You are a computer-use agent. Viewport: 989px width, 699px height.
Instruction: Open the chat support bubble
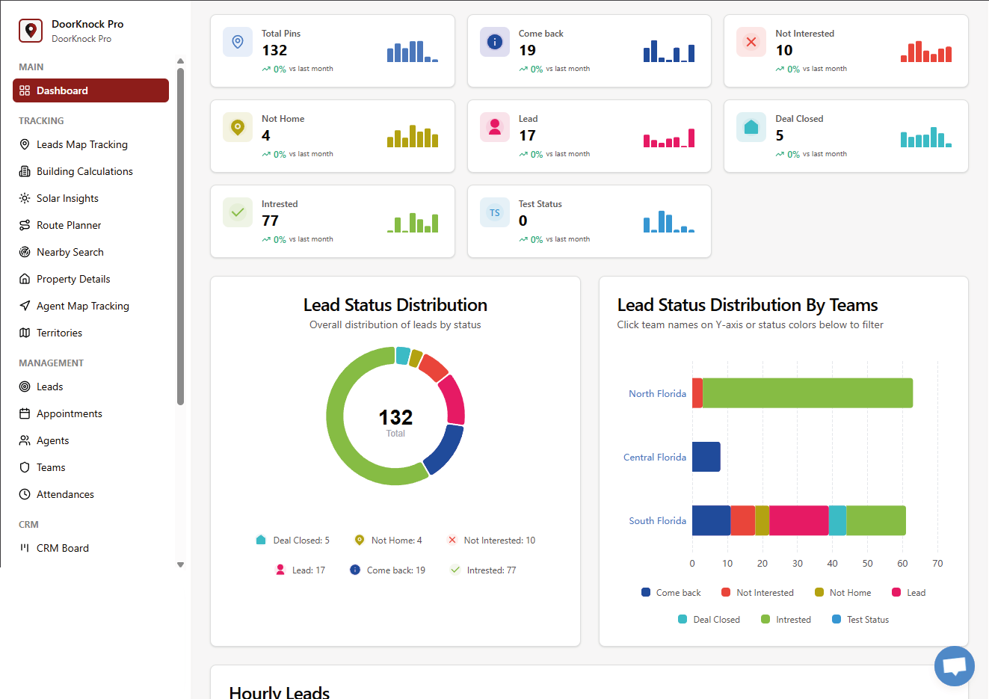(955, 666)
